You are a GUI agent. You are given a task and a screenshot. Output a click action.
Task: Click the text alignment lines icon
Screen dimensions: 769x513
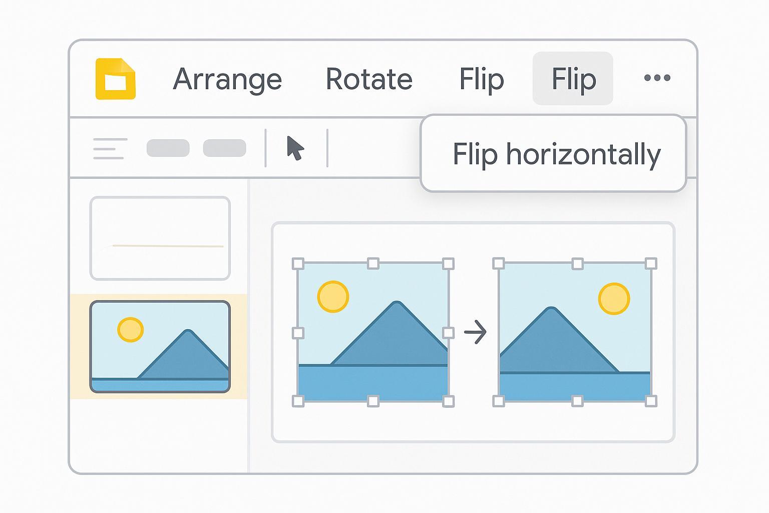tap(110, 149)
